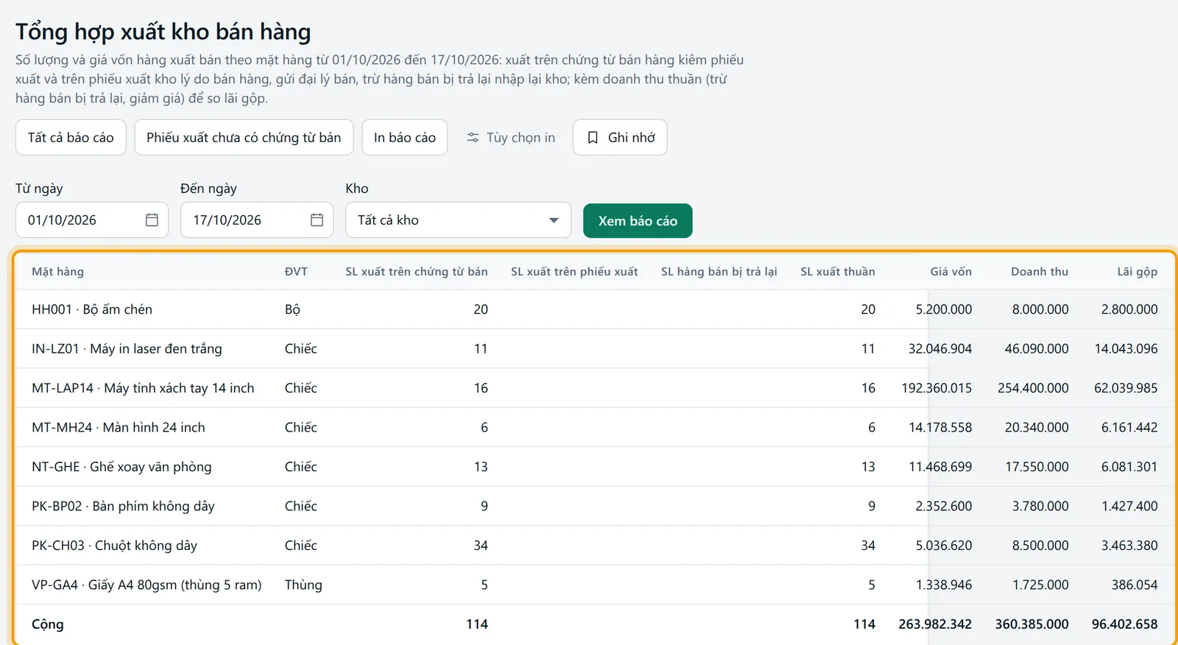
Task: Click the total Doanh thu 360.385.000
Action: click(x=1032, y=624)
